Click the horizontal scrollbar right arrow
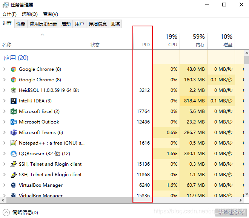Image resolution: width=249 pixels, height=218 pixels. [x=241, y=200]
